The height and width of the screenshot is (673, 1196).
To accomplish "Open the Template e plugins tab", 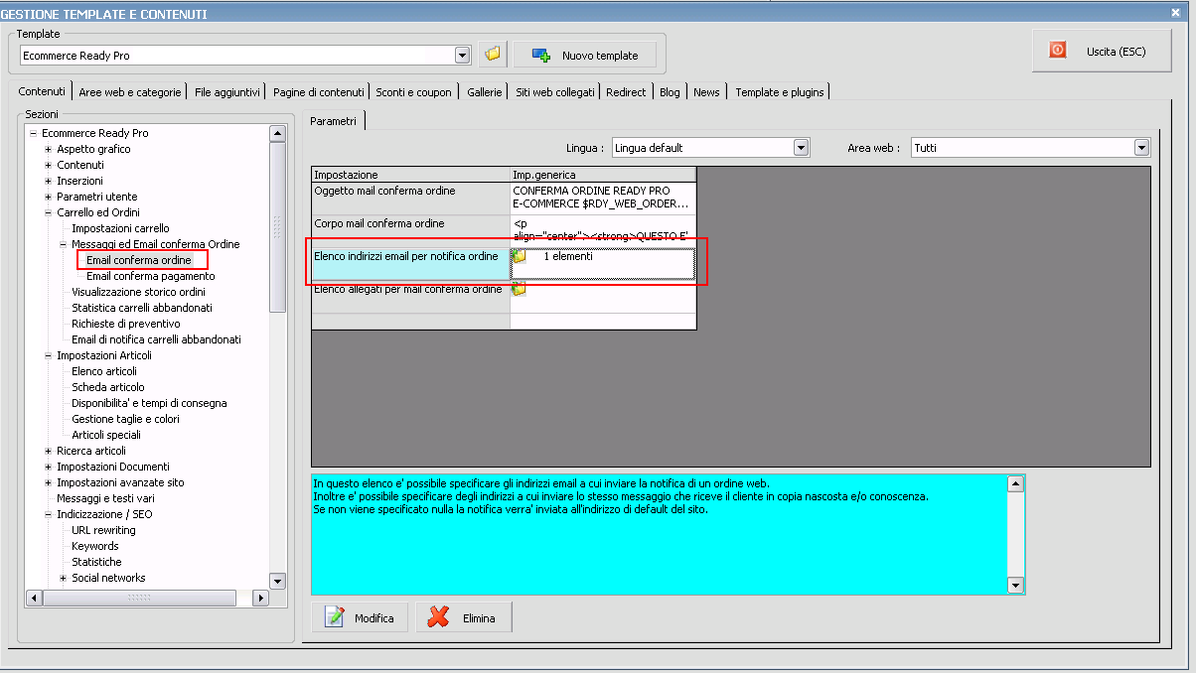I will [780, 91].
